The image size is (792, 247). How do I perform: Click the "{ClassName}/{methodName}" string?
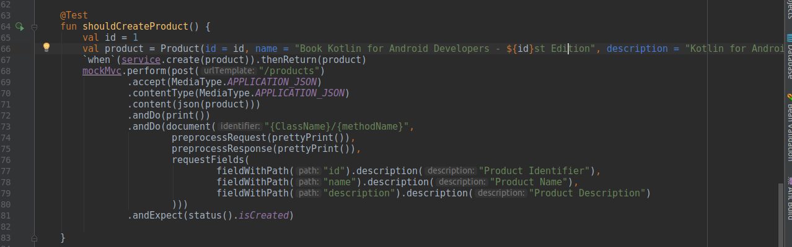pos(337,127)
